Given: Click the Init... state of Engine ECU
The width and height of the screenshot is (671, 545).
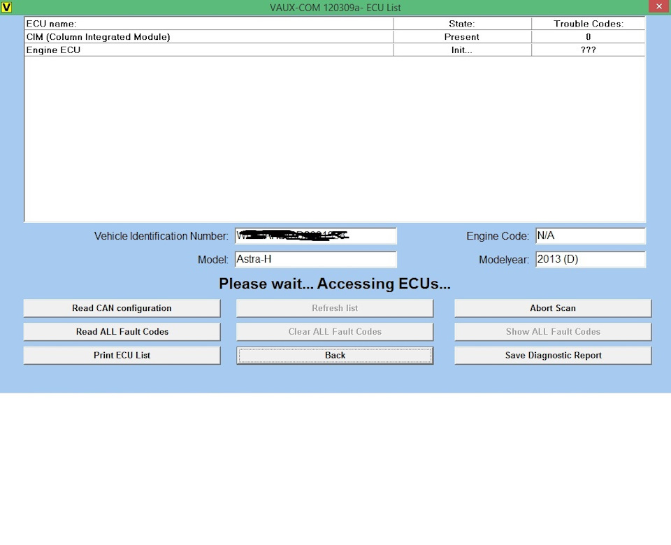Looking at the screenshot, I should coord(462,50).
